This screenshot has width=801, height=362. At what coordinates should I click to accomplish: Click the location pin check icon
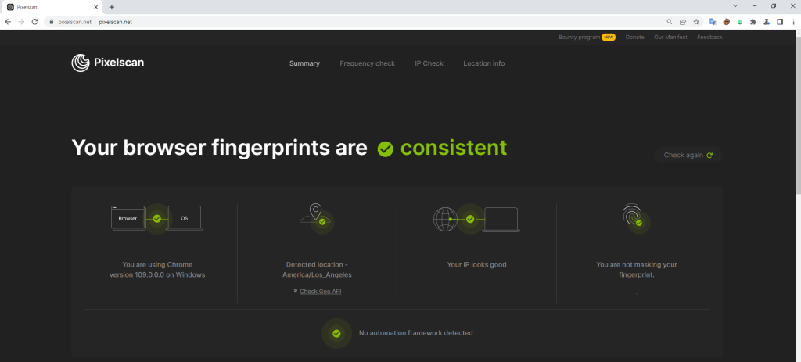point(318,217)
